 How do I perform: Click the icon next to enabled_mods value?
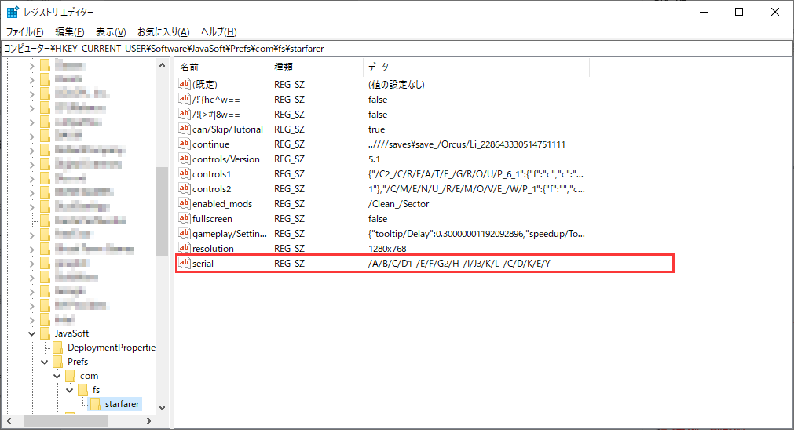click(185, 204)
